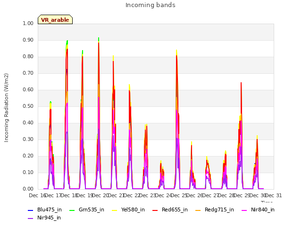Click the 0.50 y-axis tick label

point(28,106)
